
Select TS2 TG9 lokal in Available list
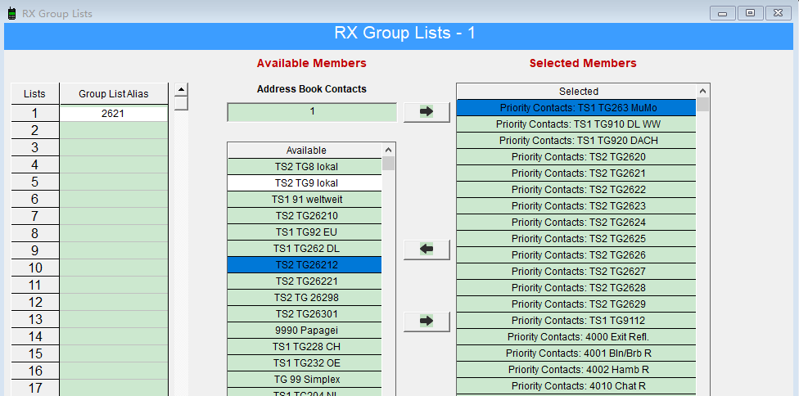click(306, 183)
